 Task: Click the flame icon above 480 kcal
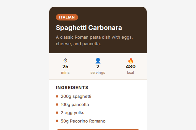pyautogui.click(x=131, y=60)
